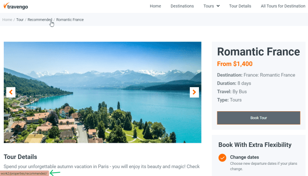The height and width of the screenshot is (176, 308).
Task: Click the From $1,400 price text
Action: coord(235,64)
